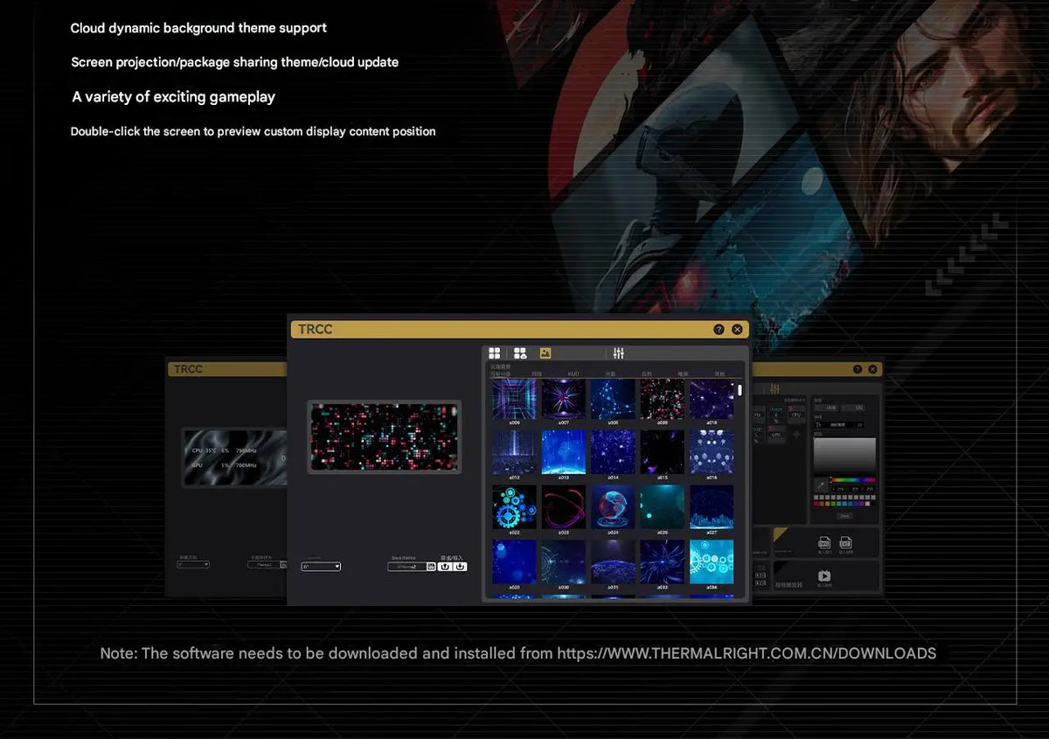Select background thumbnail a033
This screenshot has height=739, width=1049.
pos(663,561)
